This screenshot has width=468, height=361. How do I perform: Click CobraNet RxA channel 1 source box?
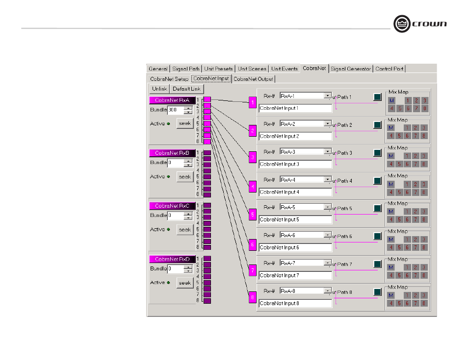click(x=207, y=99)
